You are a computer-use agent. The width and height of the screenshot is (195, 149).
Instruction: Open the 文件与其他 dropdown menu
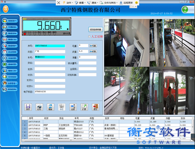click(108, 3)
